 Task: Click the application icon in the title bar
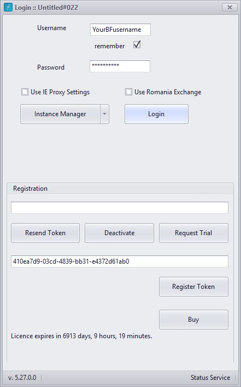click(x=8, y=8)
